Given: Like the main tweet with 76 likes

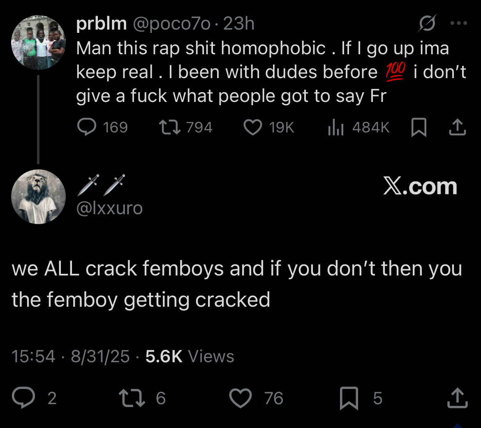Looking at the screenshot, I should [x=240, y=398].
